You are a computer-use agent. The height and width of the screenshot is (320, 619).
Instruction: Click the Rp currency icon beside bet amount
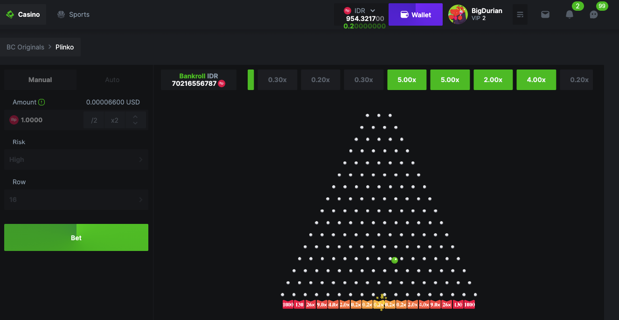[x=14, y=119]
